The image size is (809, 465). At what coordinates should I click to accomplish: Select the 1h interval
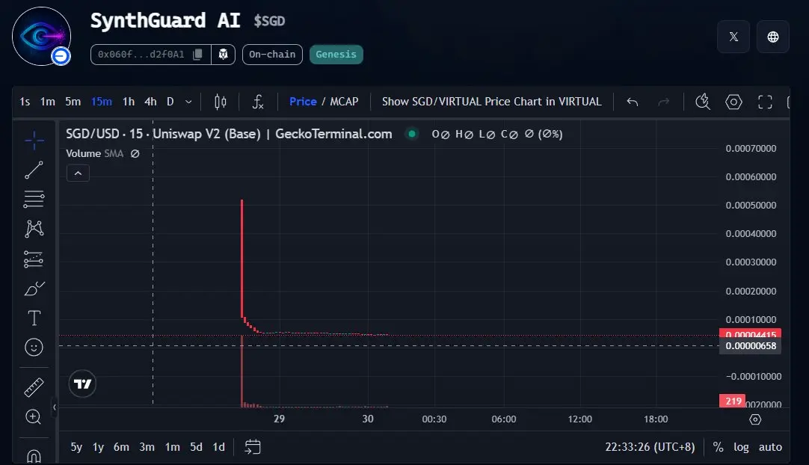(x=129, y=102)
